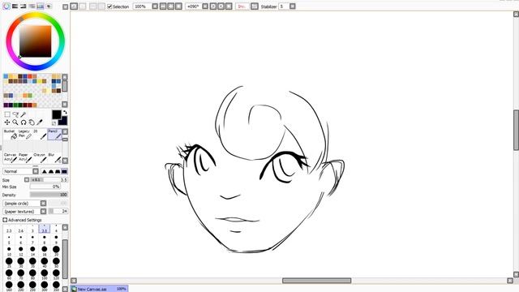Screen dimensions: 519x292
Task: Pick a color in the saturation square
Action: (36, 41)
